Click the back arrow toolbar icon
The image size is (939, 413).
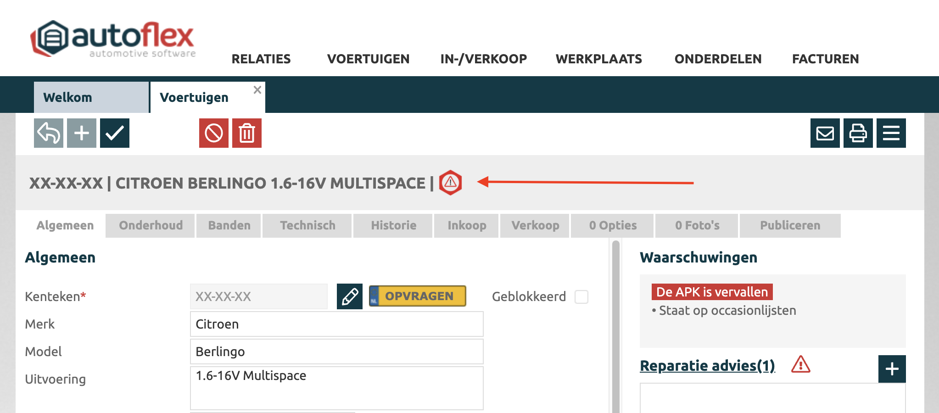coord(49,133)
